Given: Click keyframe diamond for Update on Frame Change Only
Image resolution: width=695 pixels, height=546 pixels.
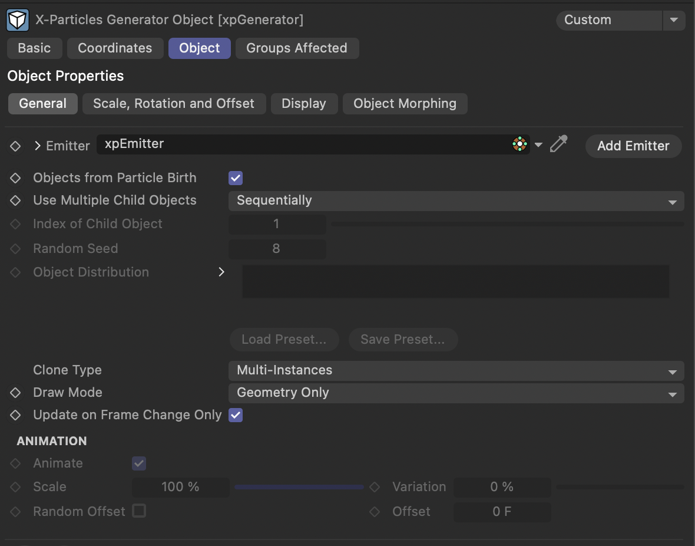Looking at the screenshot, I should [x=15, y=415].
